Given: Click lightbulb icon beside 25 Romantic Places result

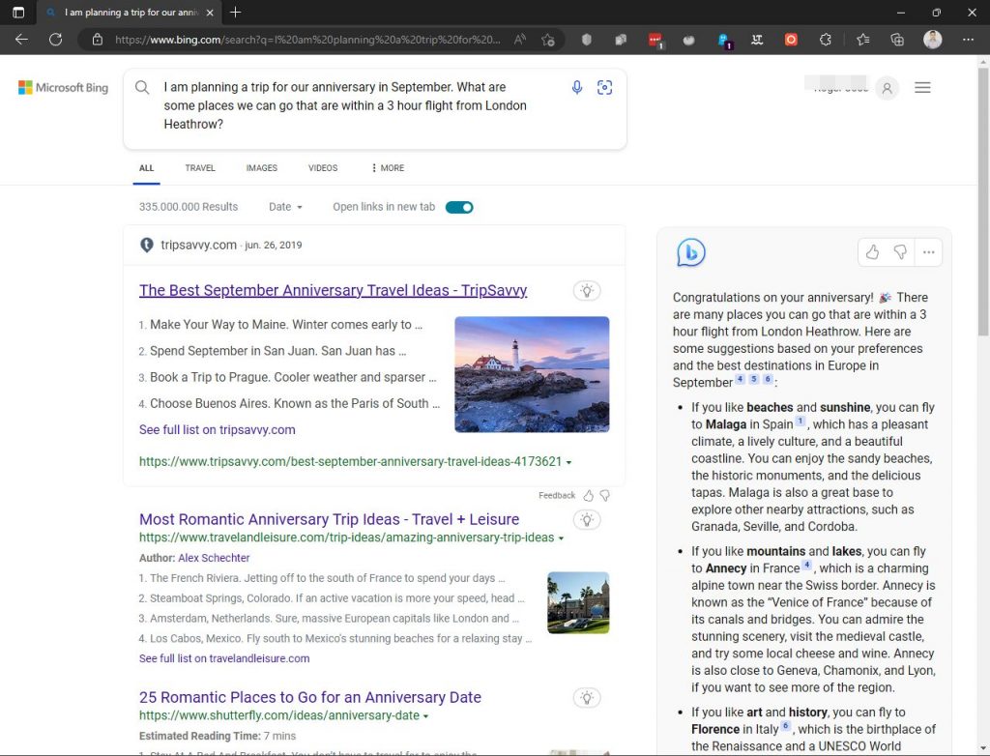Looking at the screenshot, I should click(x=587, y=698).
